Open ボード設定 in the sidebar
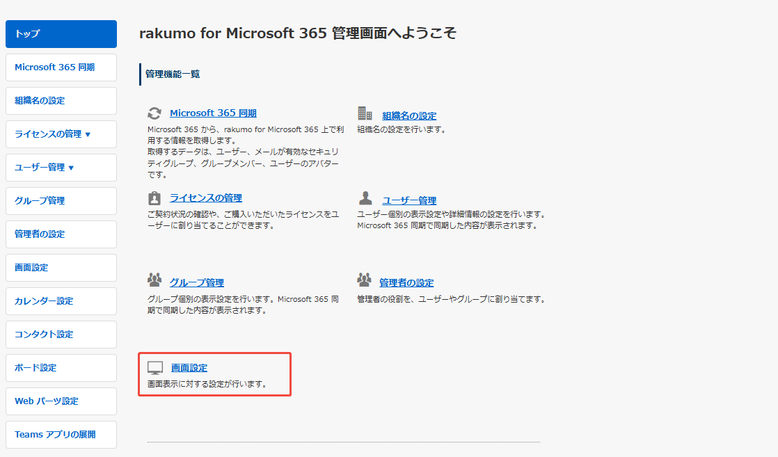 (x=61, y=368)
